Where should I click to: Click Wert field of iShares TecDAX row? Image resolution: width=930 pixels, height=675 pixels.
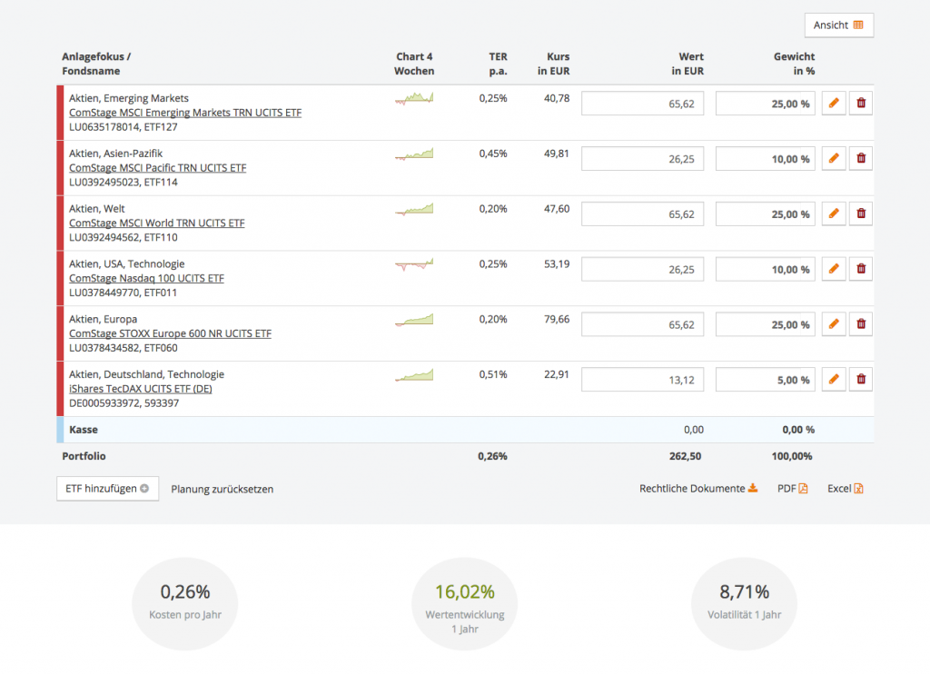642,379
